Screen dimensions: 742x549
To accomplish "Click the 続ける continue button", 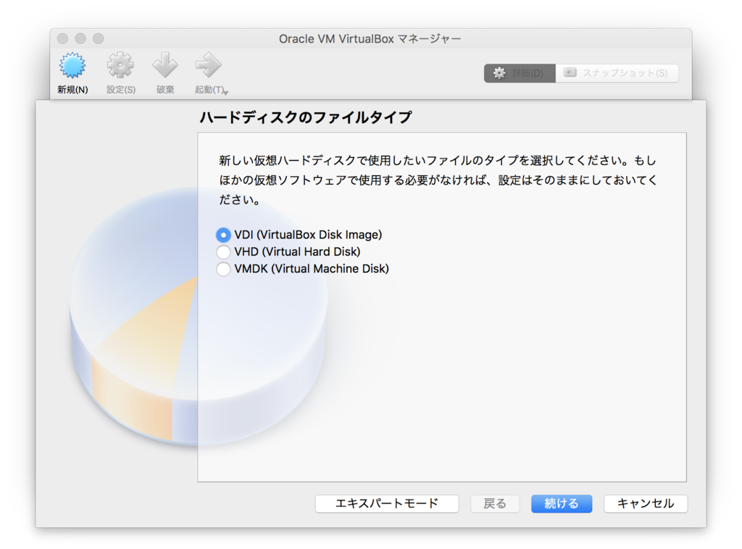I will tap(562, 503).
